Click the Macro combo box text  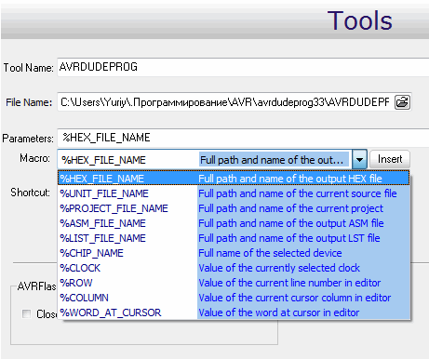(x=205, y=160)
